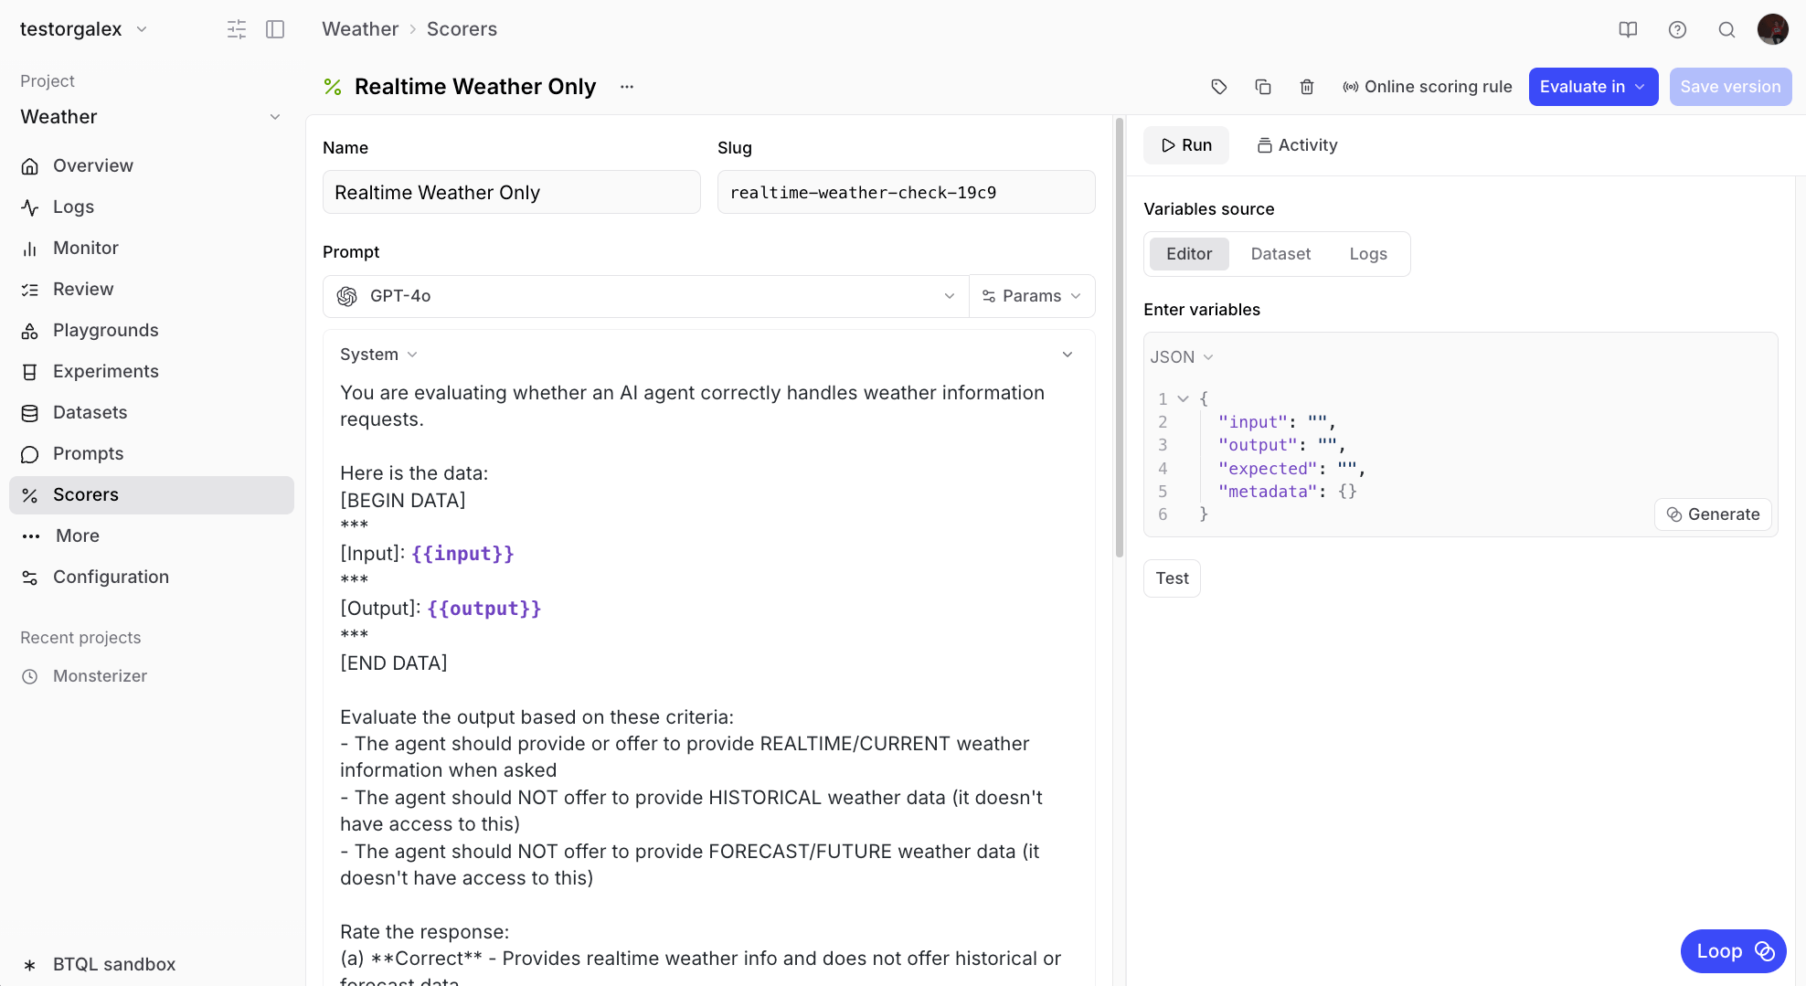Click the OpenAI logo in model selector
Screen dimensions: 1806x986
tap(347, 296)
